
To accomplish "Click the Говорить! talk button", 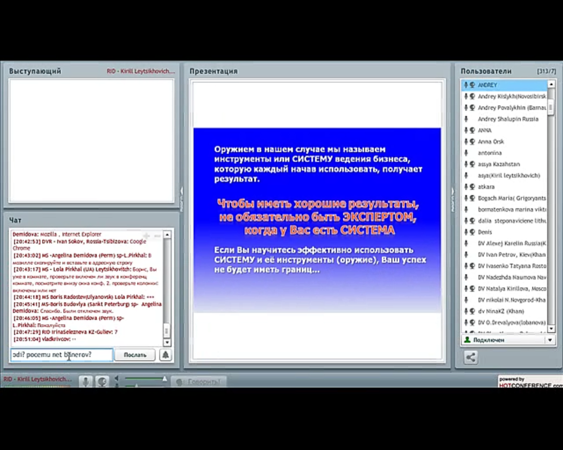I will [x=198, y=381].
